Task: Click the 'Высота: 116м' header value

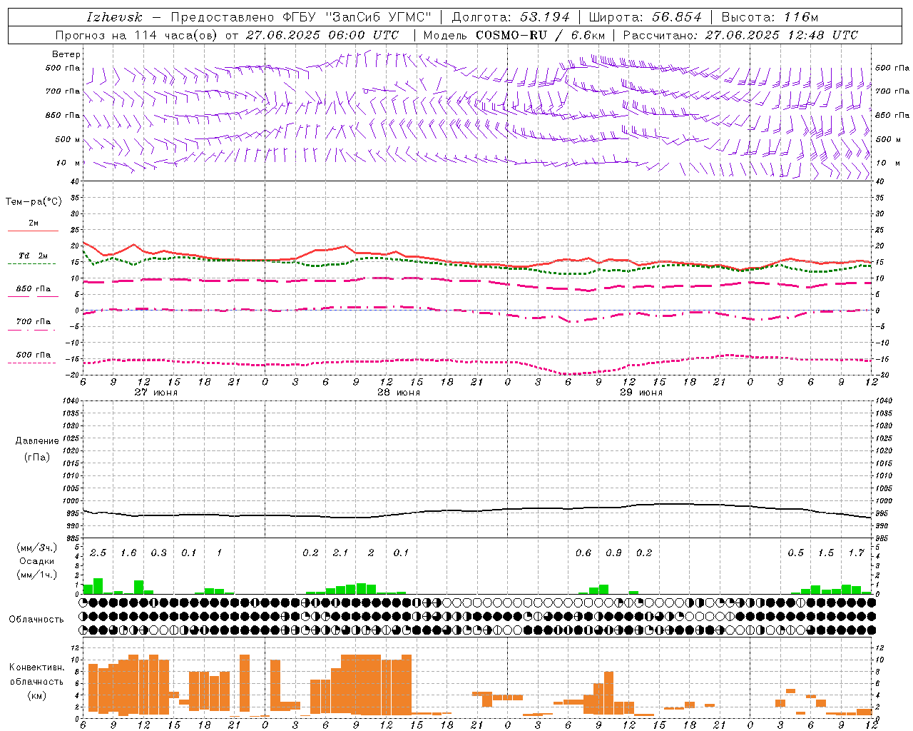Action: pos(770,17)
